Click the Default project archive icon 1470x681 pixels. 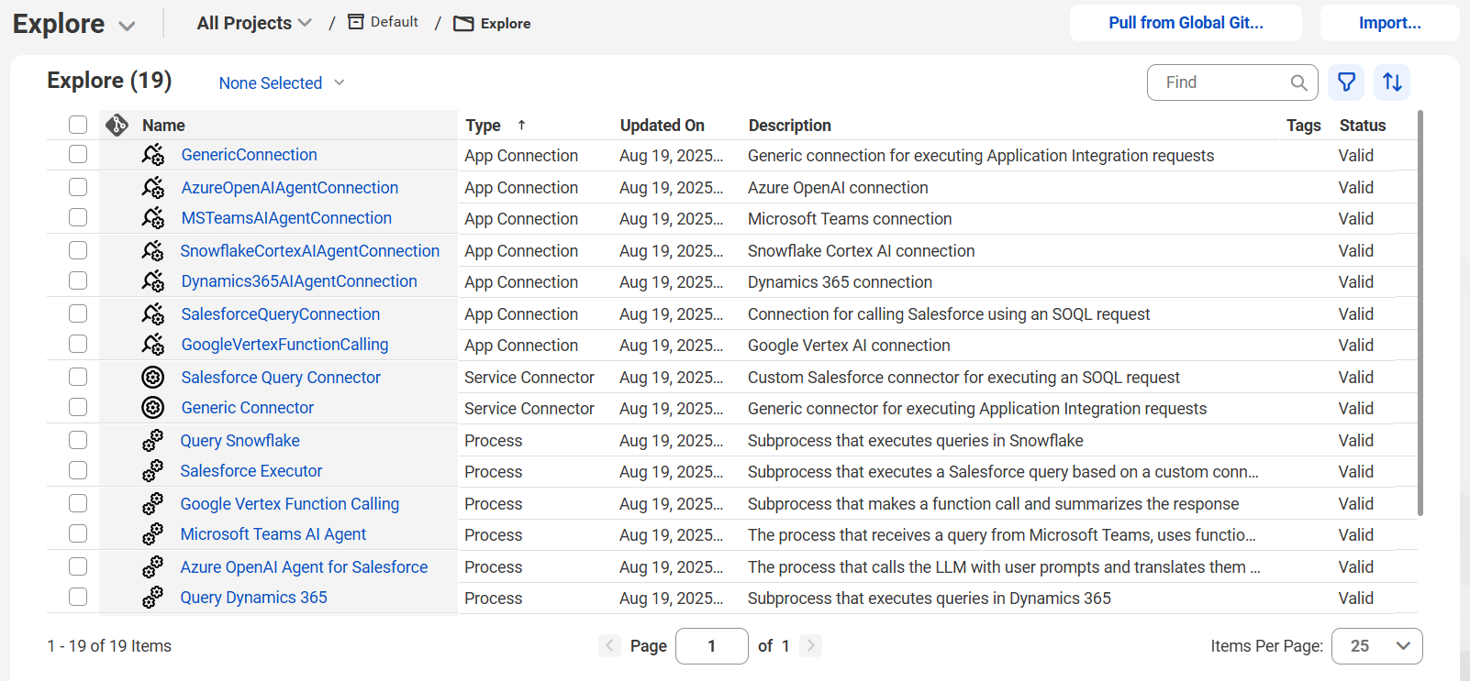[x=356, y=22]
